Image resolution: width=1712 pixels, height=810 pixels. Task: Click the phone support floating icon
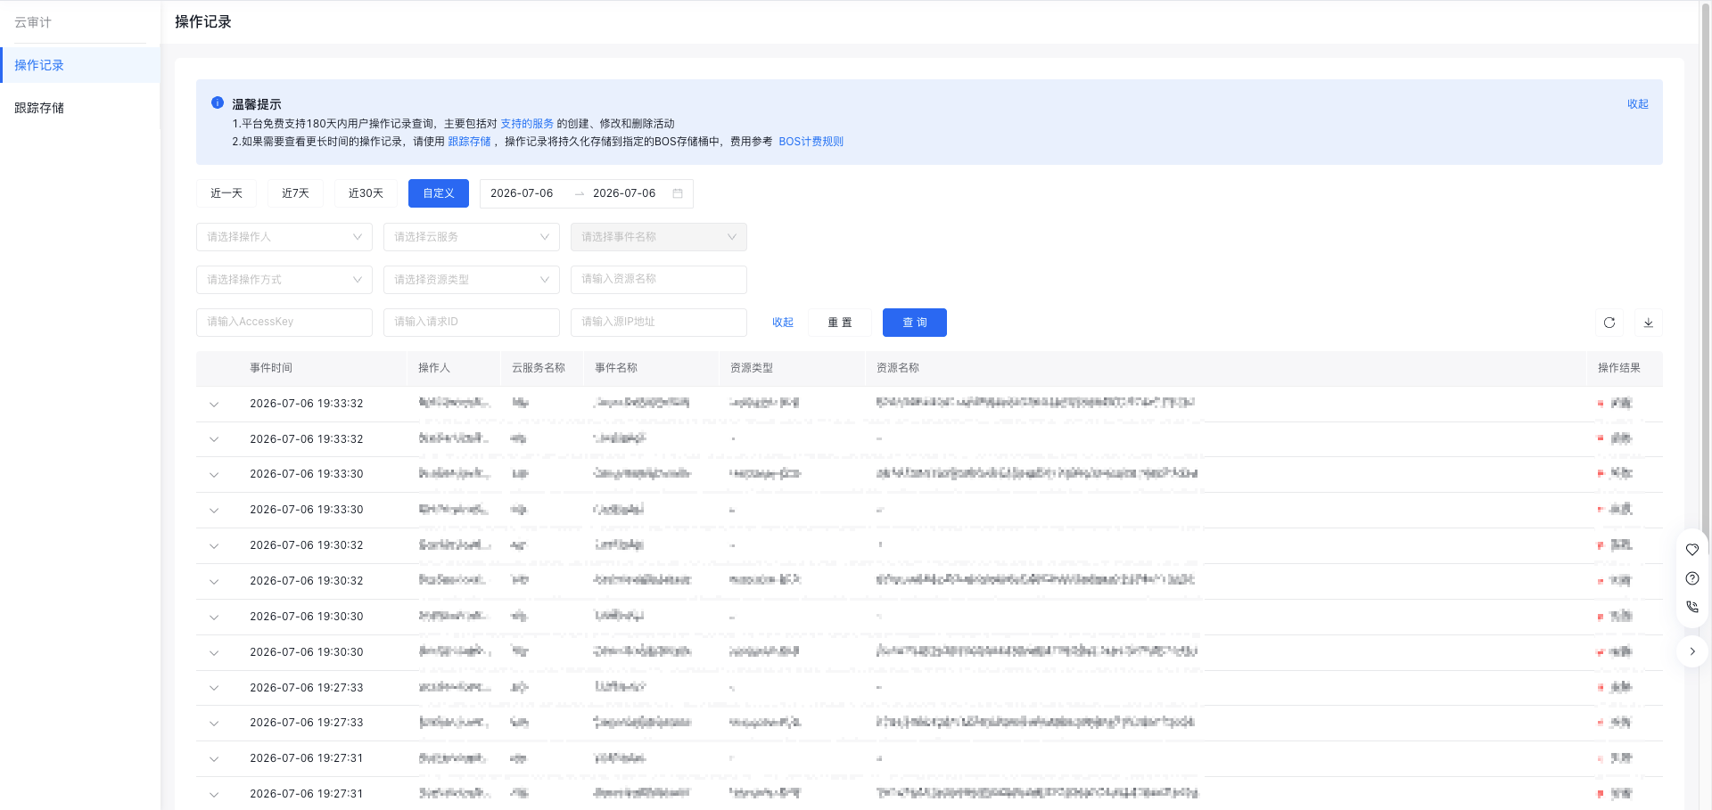1692,607
